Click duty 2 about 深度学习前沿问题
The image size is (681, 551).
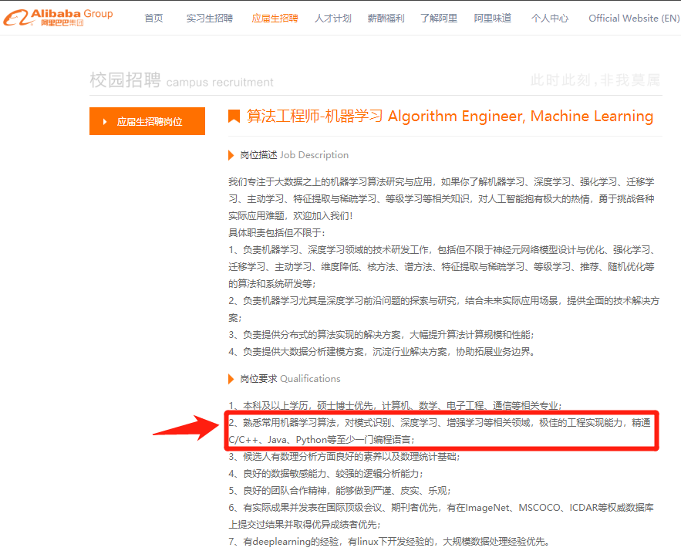click(444, 309)
